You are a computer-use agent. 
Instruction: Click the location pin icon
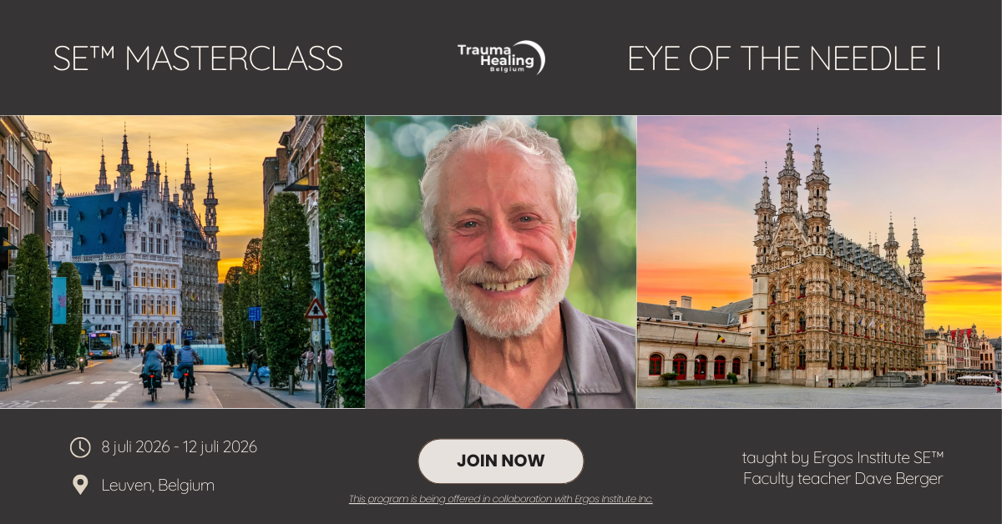tap(80, 485)
